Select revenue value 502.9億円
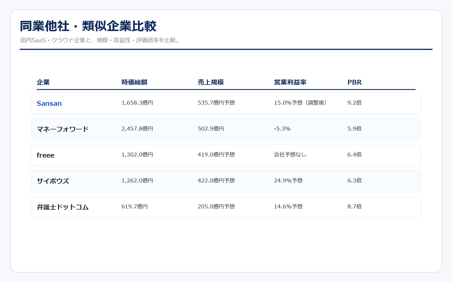 click(x=211, y=129)
